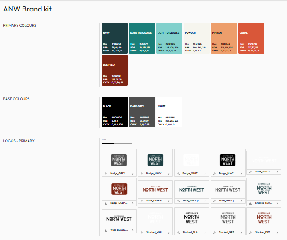Viewport: 287px width, 240px height.
Task: Expand the Wide_DEEP R chevron arrow
Action: [169, 201]
